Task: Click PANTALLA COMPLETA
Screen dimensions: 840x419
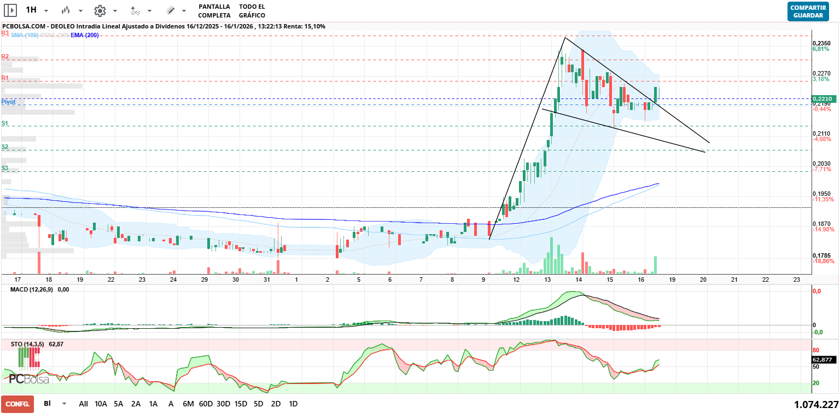Action: [x=214, y=11]
